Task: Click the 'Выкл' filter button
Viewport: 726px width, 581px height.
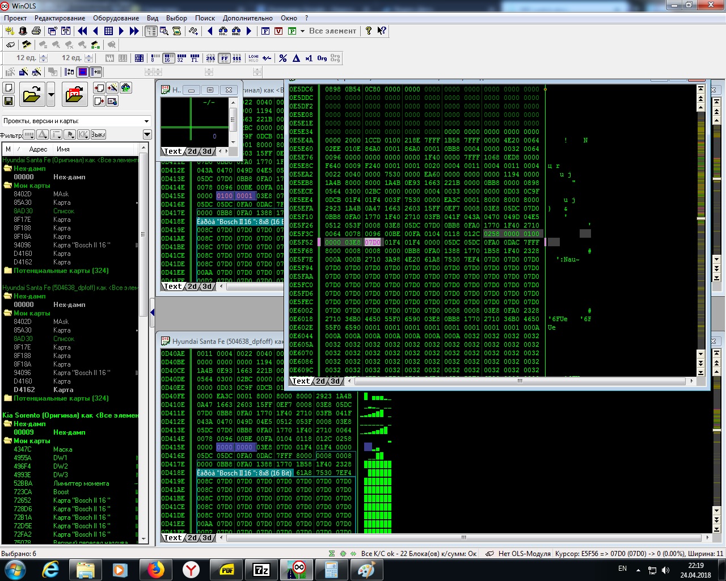Action: pos(98,134)
